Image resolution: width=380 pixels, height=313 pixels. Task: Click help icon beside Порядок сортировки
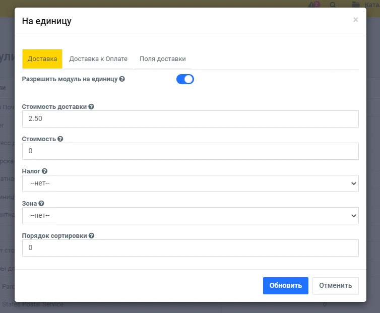(91, 235)
